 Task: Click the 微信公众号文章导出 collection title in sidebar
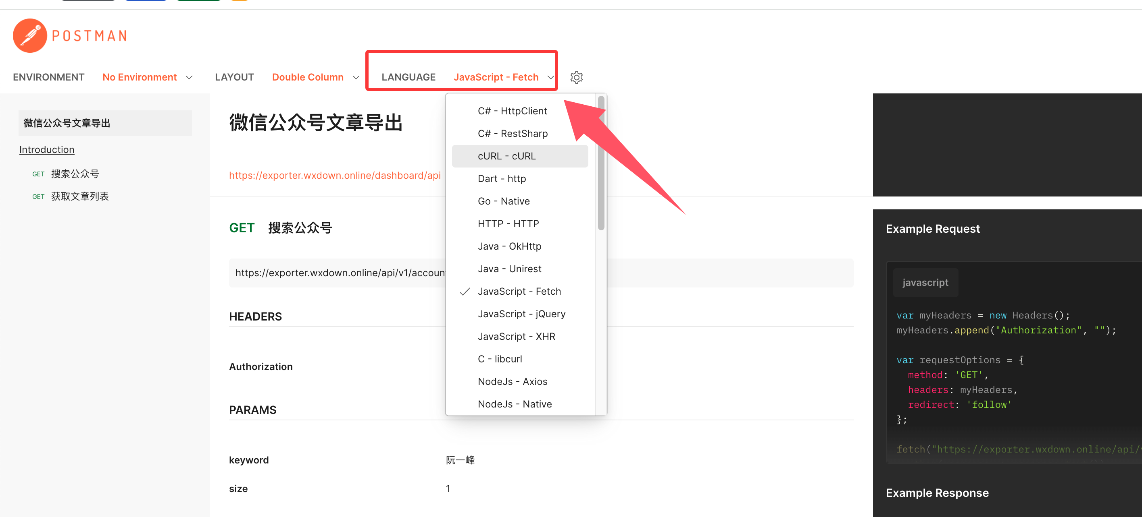click(67, 123)
